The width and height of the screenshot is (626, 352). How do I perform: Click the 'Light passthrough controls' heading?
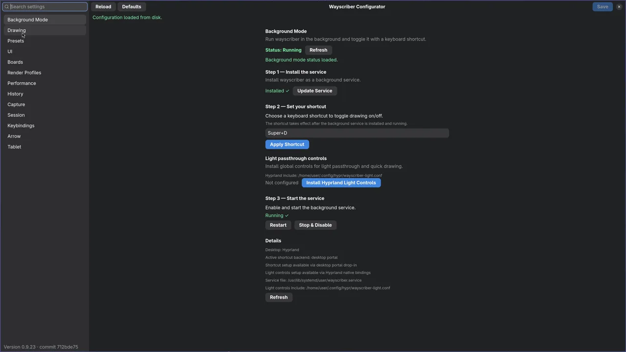click(296, 158)
